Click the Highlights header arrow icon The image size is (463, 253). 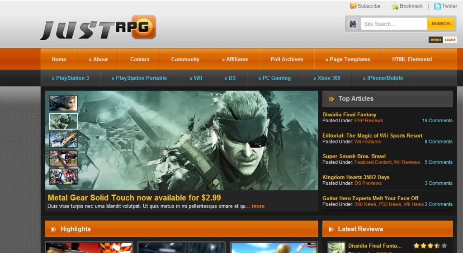pyautogui.click(x=53, y=229)
